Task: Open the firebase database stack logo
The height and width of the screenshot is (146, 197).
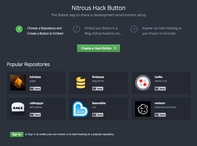Action: pyautogui.click(x=81, y=83)
